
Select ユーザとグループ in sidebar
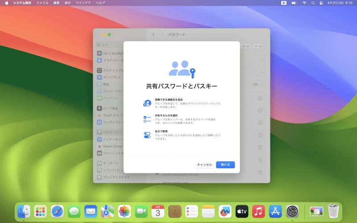pyautogui.click(x=110, y=122)
